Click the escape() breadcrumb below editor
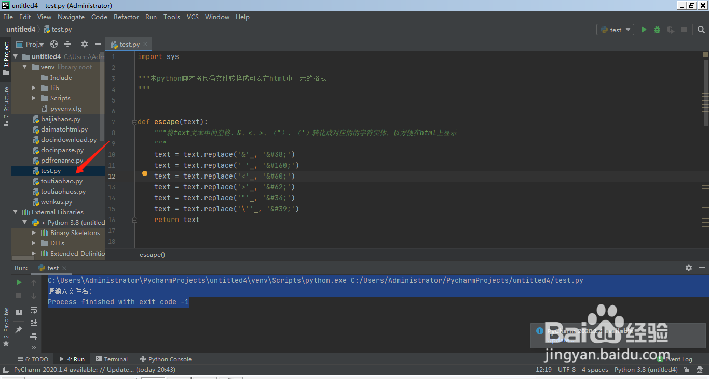Viewport: 709px width, 379px height. pos(152,255)
